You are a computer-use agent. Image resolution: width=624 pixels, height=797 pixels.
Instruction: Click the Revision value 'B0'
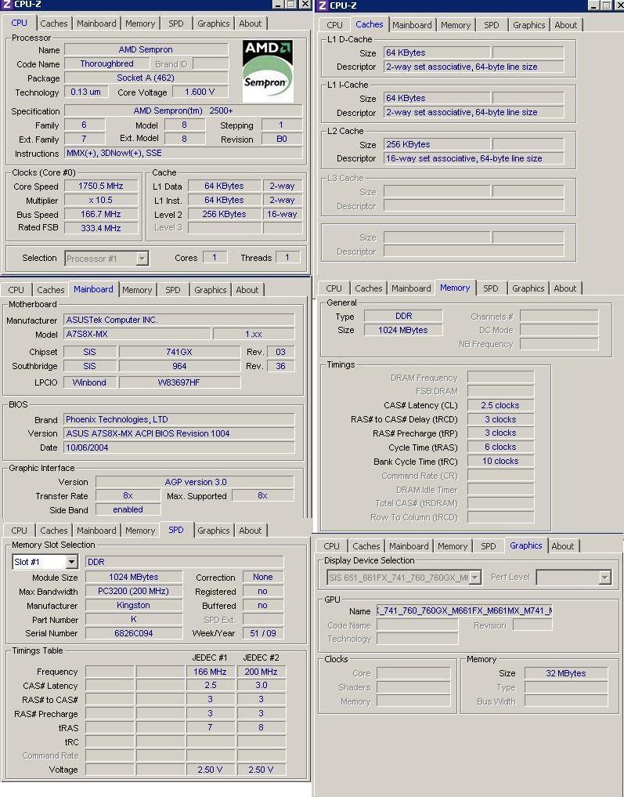point(282,139)
